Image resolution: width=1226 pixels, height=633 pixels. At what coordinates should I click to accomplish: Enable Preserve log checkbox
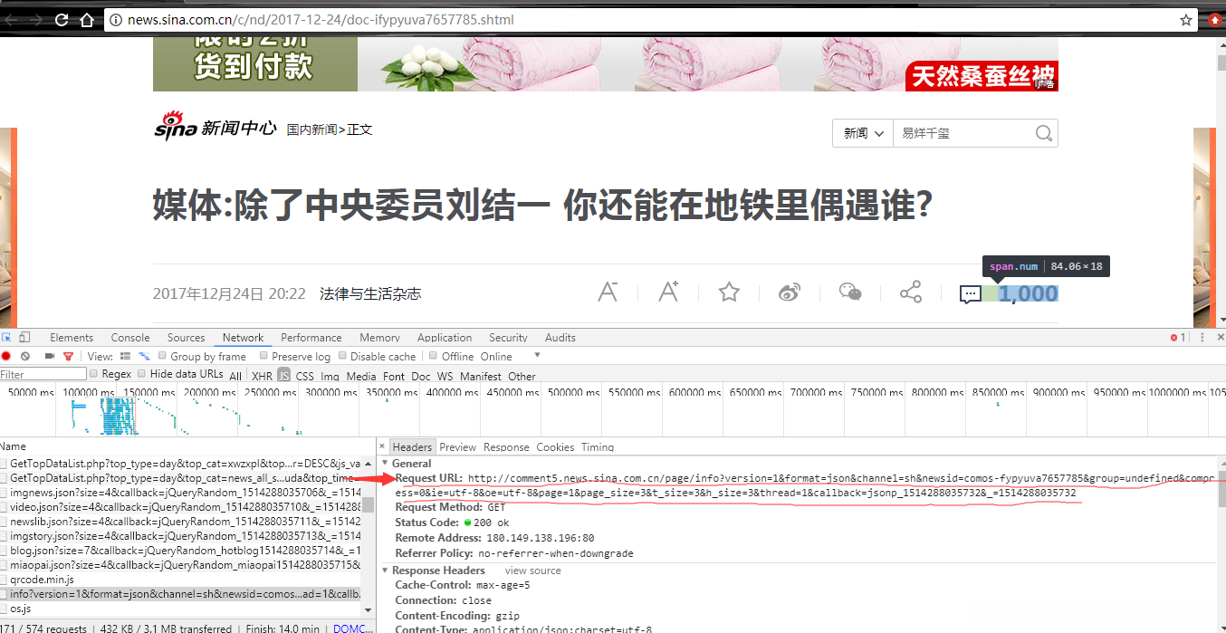(x=263, y=356)
